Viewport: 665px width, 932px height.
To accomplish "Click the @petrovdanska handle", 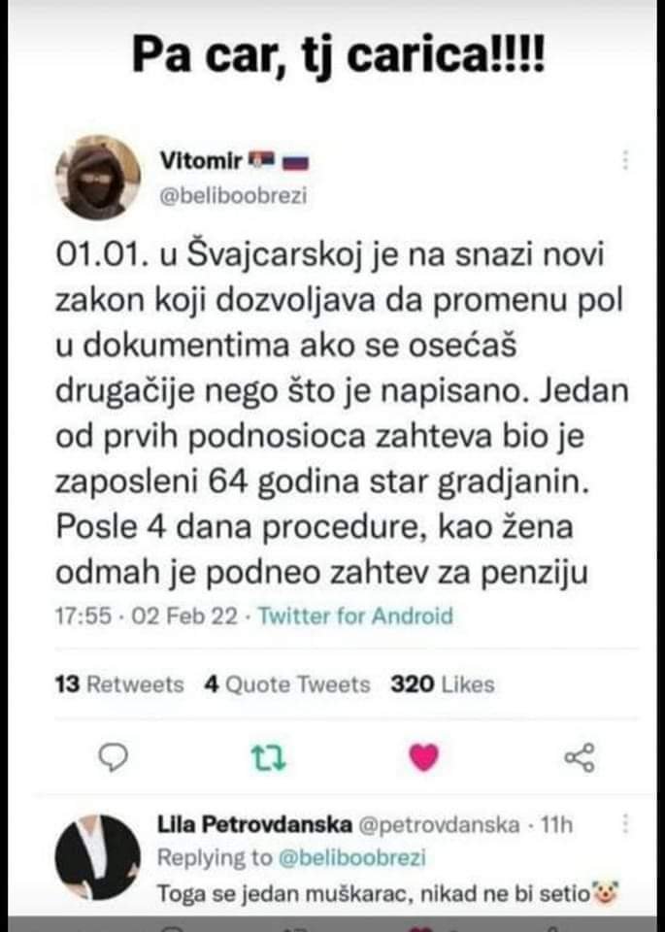I will pos(439,825).
